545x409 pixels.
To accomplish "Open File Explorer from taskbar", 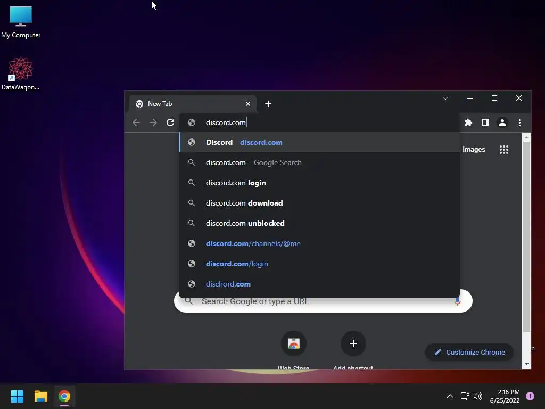I will click(40, 396).
